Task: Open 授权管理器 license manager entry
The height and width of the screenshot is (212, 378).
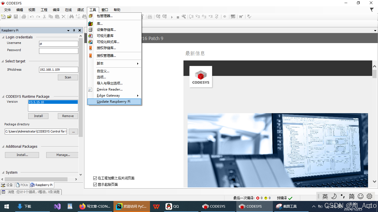Action: (x=114, y=56)
